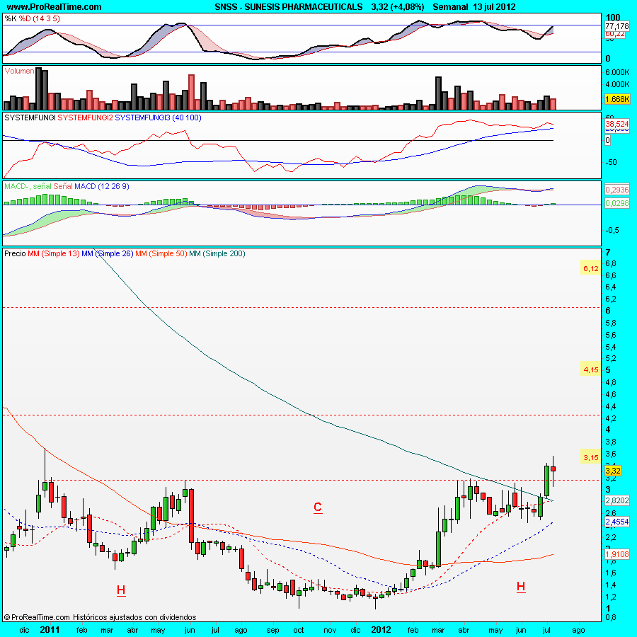Viewport: 637px width, 637px height.
Task: Click the '5,4' price axis label
Action: [611, 347]
